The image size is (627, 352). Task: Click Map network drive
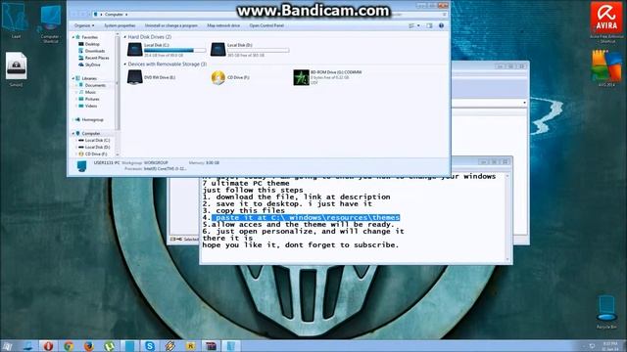(223, 25)
